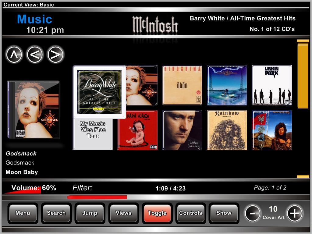Click the 'Volume: 60%' text
Viewport: 312px width, 234px height.
(x=34, y=188)
